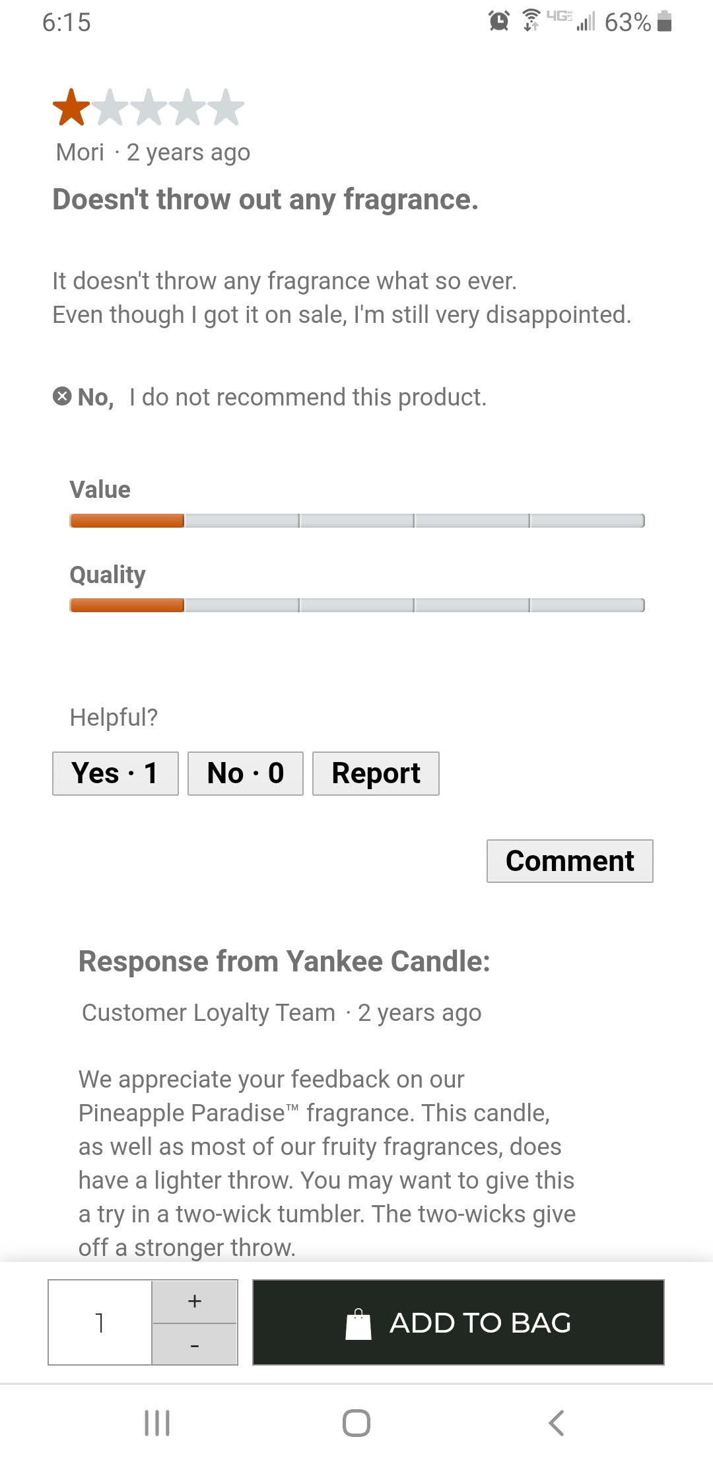Tap the orange one-star rating icon
The width and height of the screenshot is (713, 1466).
pyautogui.click(x=71, y=108)
